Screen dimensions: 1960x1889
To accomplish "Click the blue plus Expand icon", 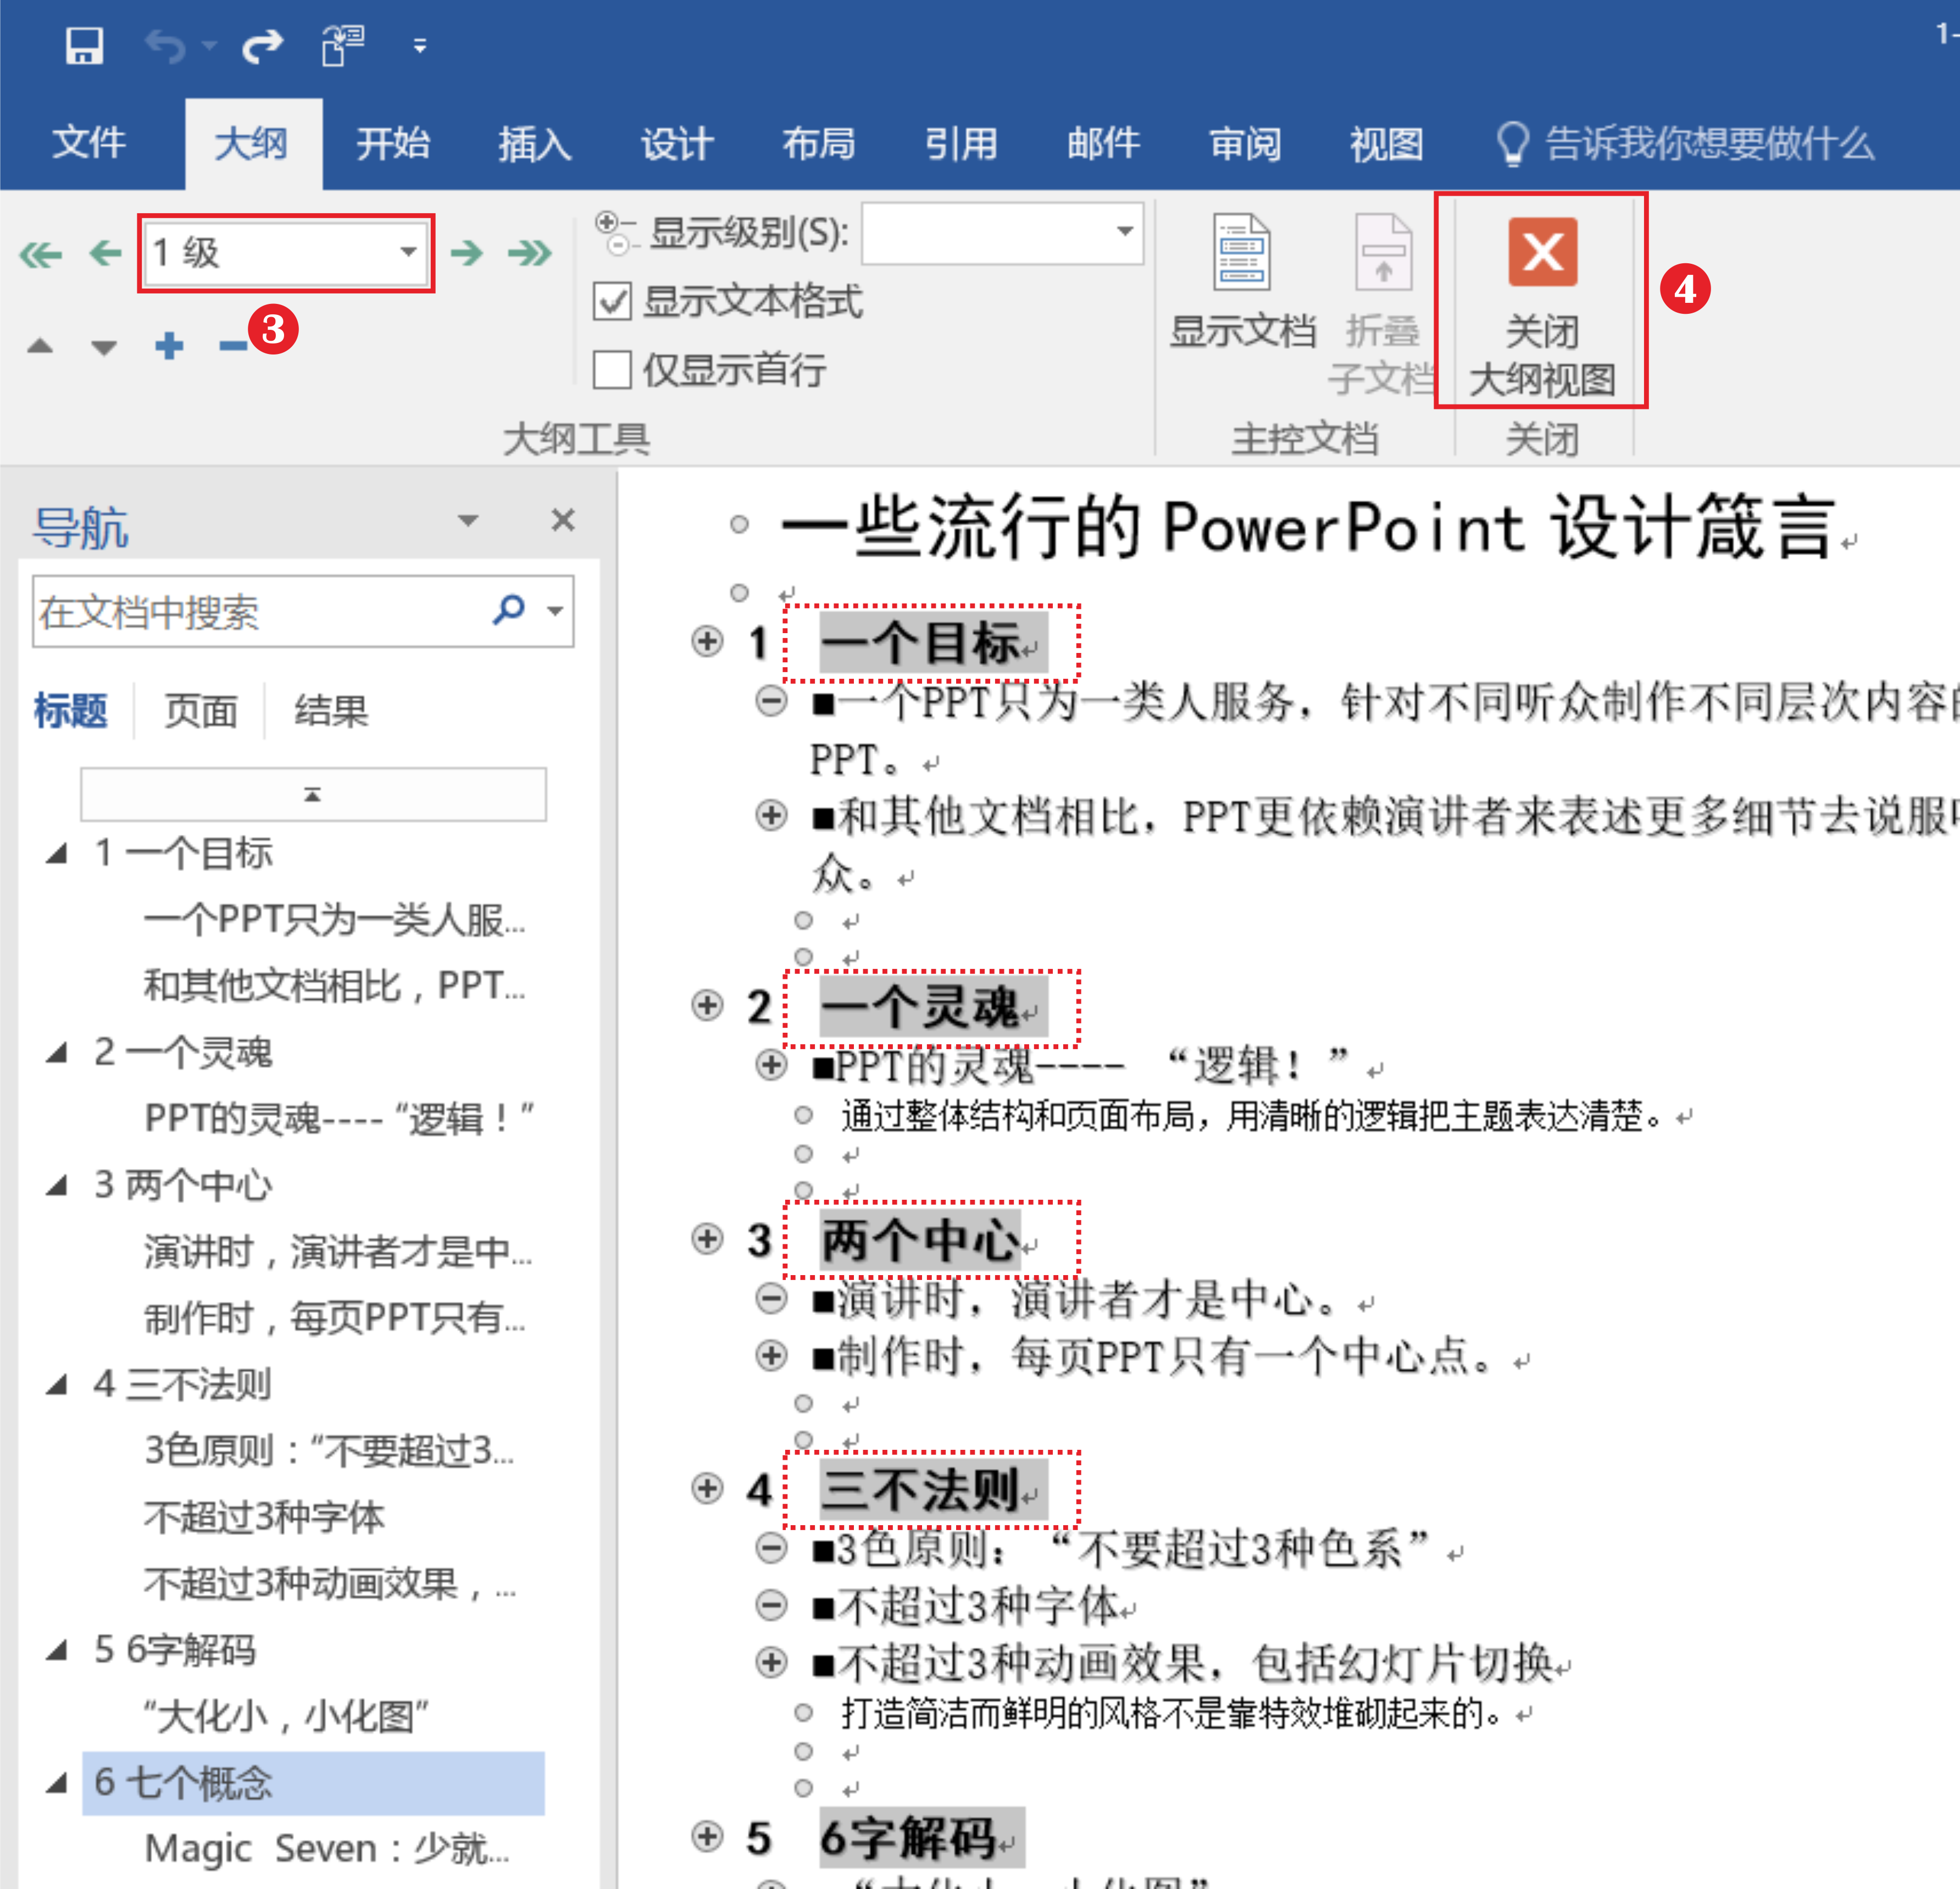I will tap(169, 346).
